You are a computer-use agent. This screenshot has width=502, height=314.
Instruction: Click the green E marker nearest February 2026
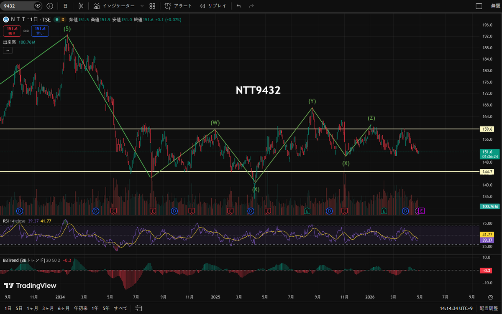point(384,211)
